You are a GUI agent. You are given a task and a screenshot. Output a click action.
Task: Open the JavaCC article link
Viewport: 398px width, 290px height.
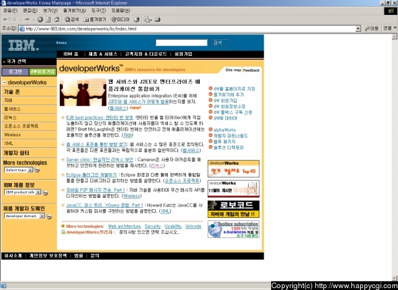tap(104, 205)
